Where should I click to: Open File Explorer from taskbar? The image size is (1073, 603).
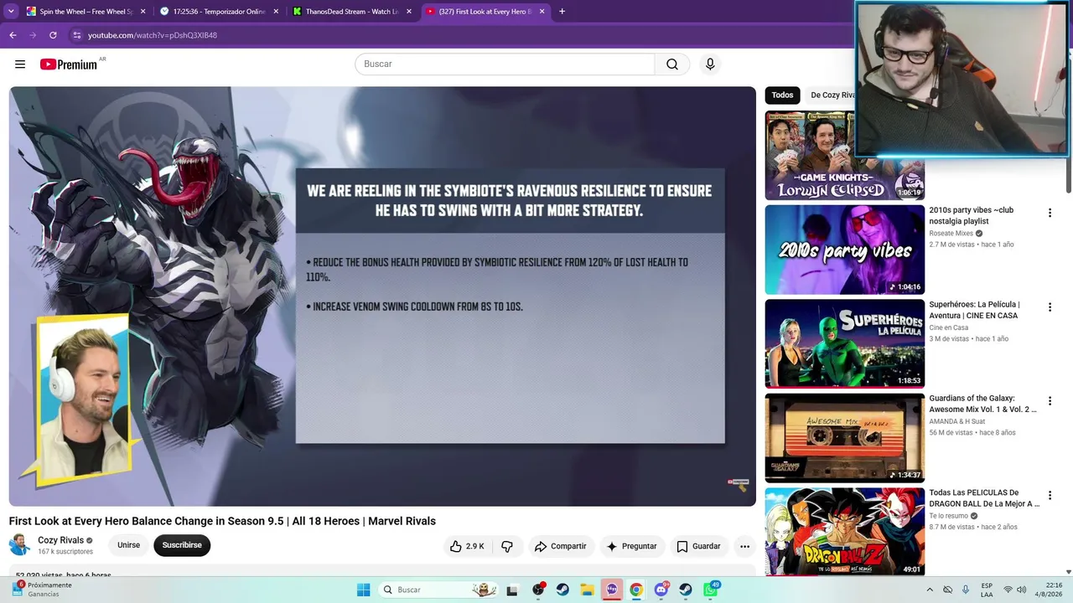pyautogui.click(x=587, y=590)
